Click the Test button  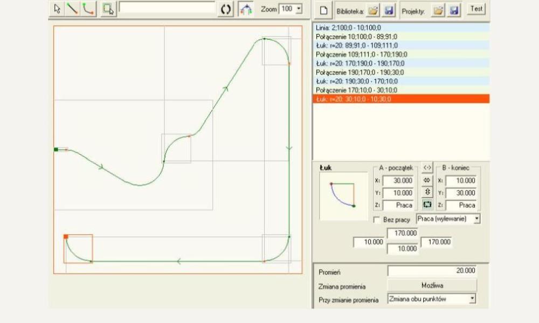pyautogui.click(x=476, y=9)
